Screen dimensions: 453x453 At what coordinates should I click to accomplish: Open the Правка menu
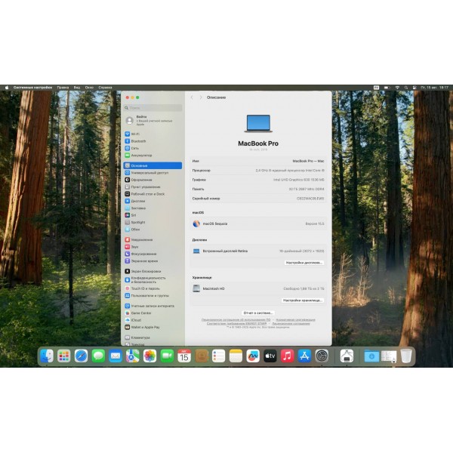pos(63,88)
